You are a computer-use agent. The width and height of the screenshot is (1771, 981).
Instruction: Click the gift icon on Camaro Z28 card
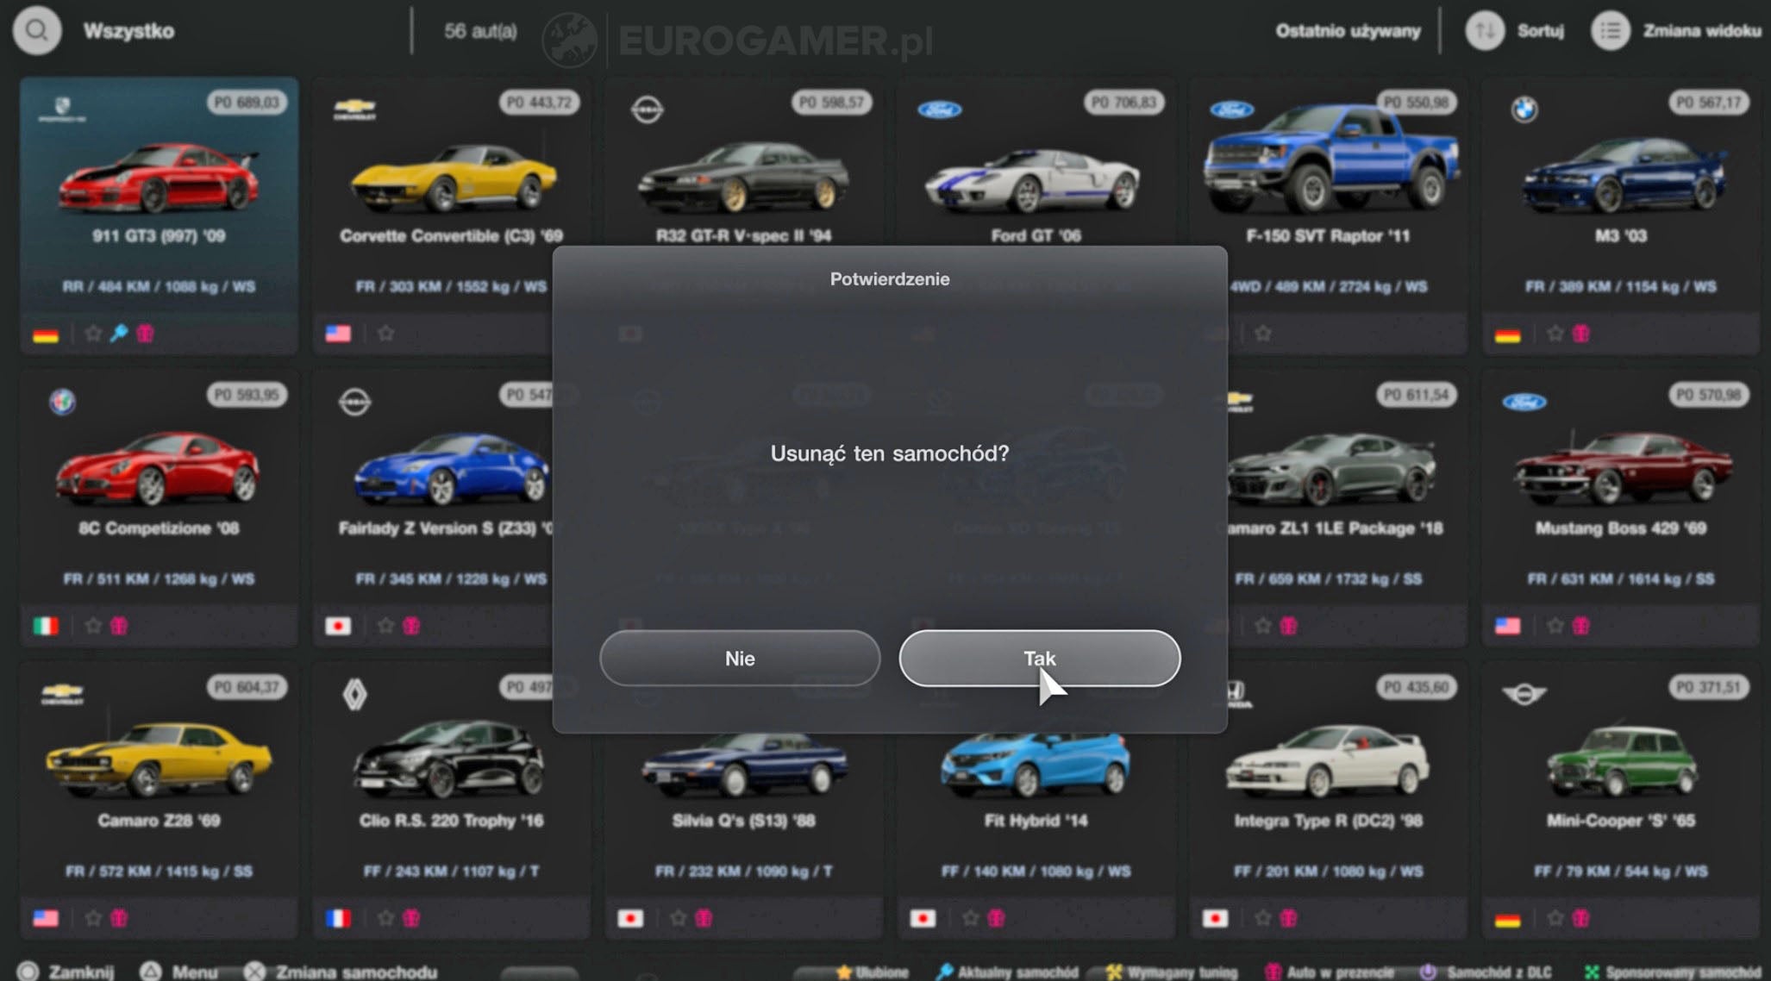click(x=119, y=918)
